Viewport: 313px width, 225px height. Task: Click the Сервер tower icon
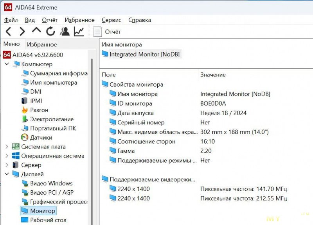(16, 165)
